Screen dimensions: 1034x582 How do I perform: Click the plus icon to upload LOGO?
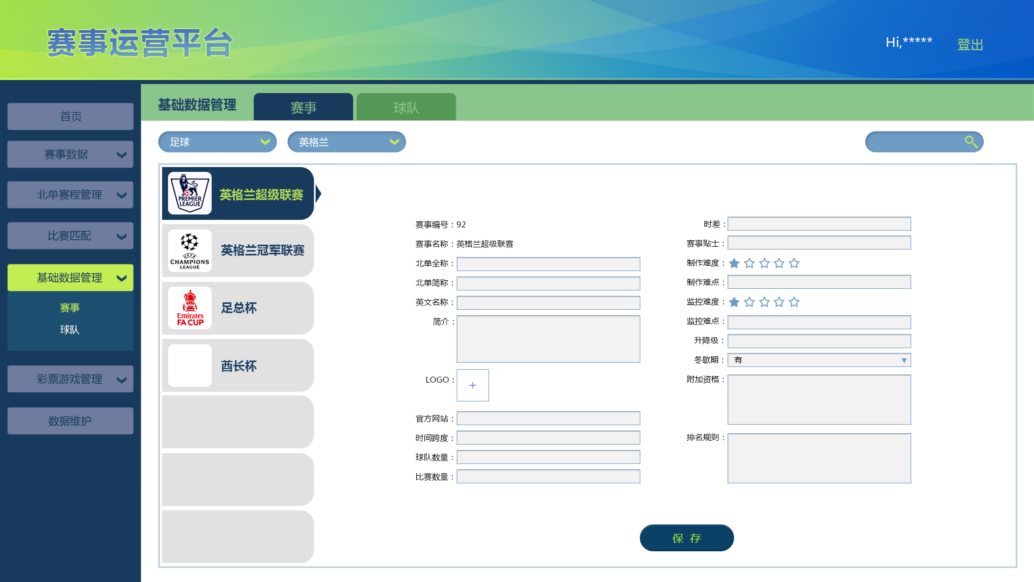coord(472,385)
